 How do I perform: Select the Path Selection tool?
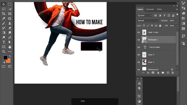[x=10, y=42]
